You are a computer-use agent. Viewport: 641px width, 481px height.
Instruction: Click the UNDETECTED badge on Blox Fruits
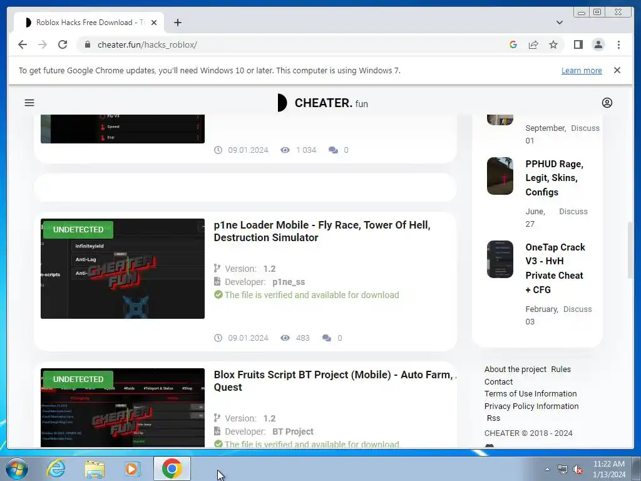(78, 379)
